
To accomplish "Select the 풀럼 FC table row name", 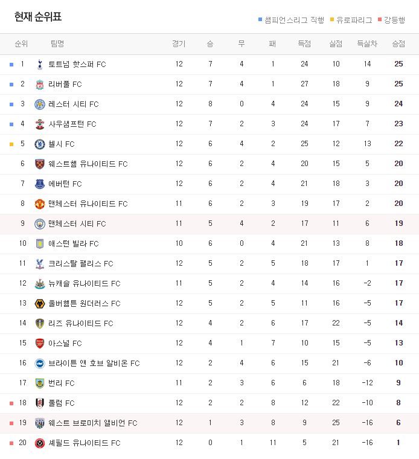I will (x=62, y=403).
